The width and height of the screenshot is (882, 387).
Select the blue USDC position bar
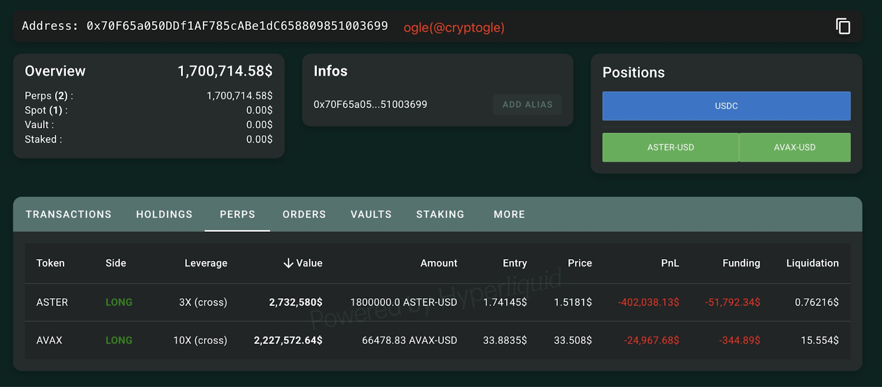[726, 106]
